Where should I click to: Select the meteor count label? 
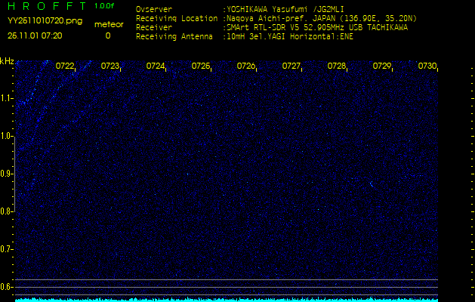[x=107, y=24]
